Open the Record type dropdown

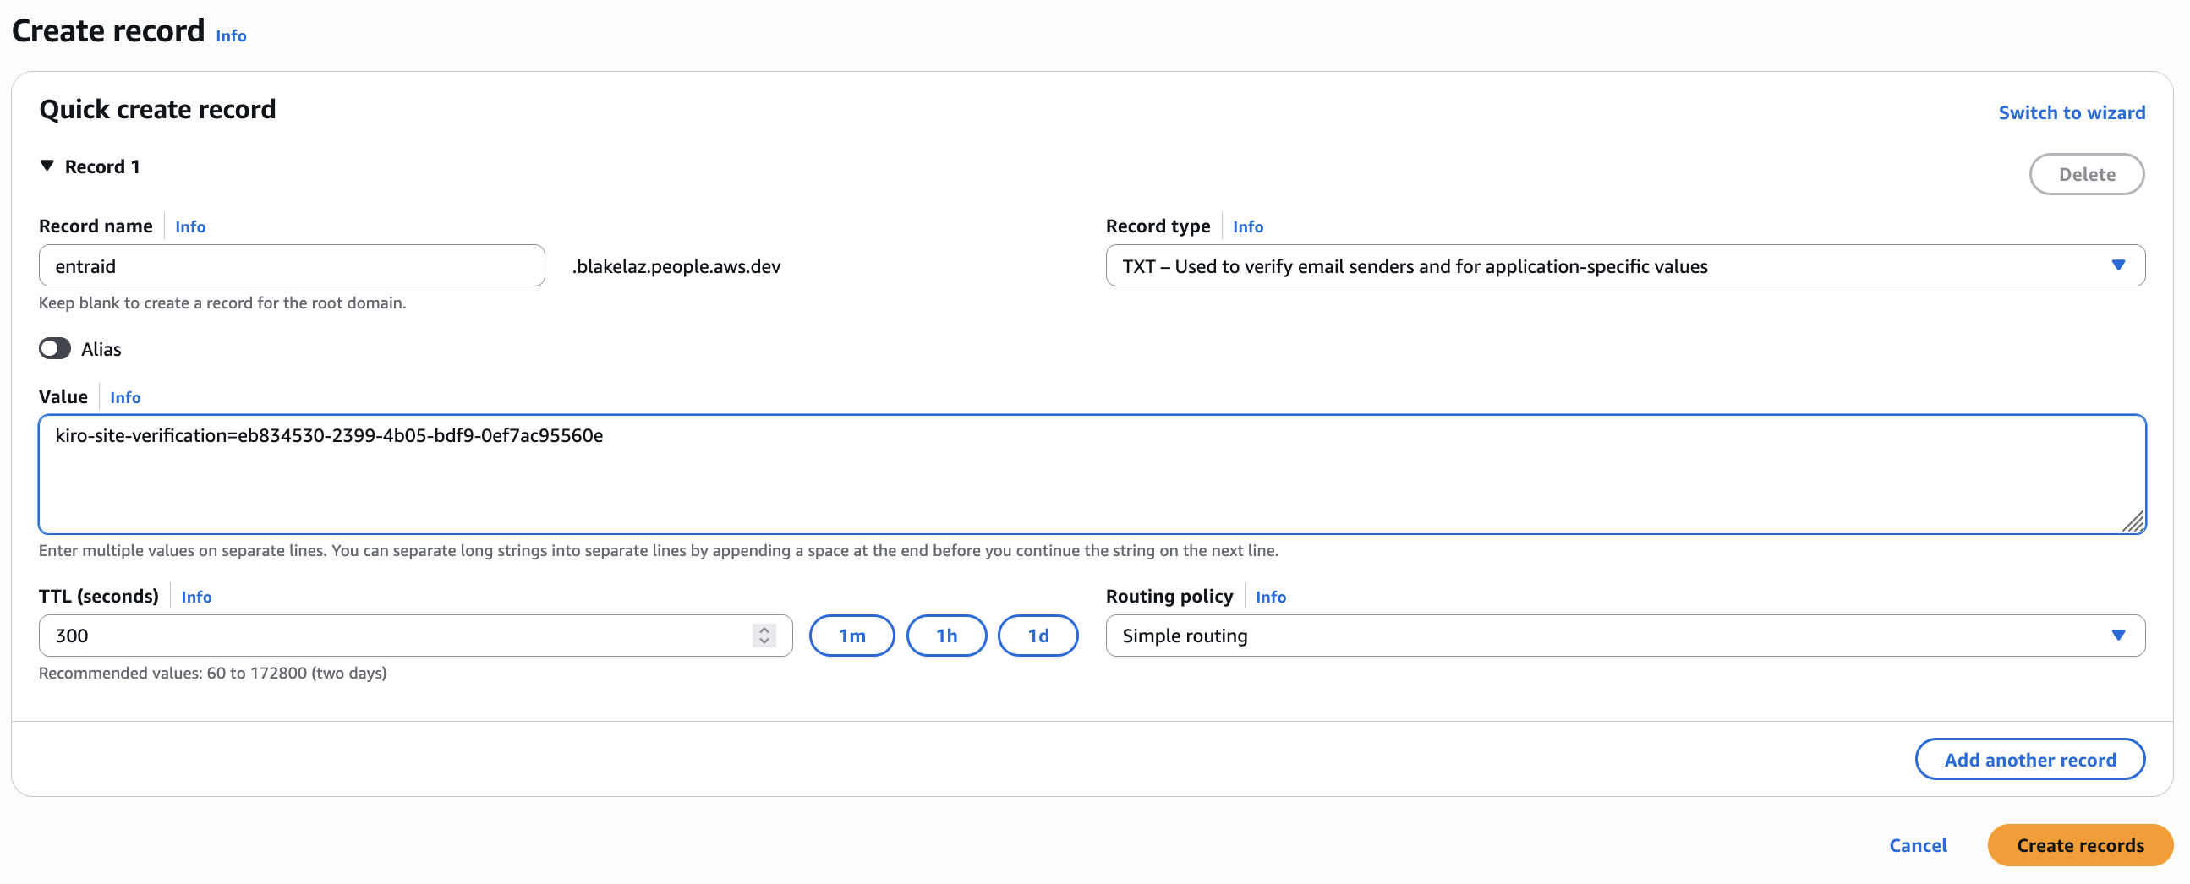click(1623, 266)
